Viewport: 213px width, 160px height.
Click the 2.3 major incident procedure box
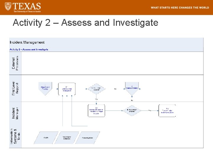pos(167,111)
